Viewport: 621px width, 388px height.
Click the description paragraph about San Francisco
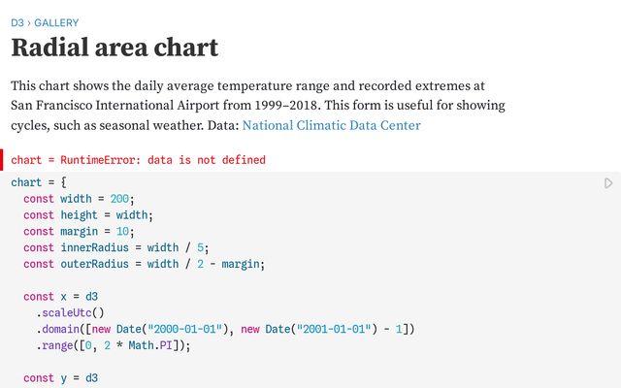click(258, 106)
